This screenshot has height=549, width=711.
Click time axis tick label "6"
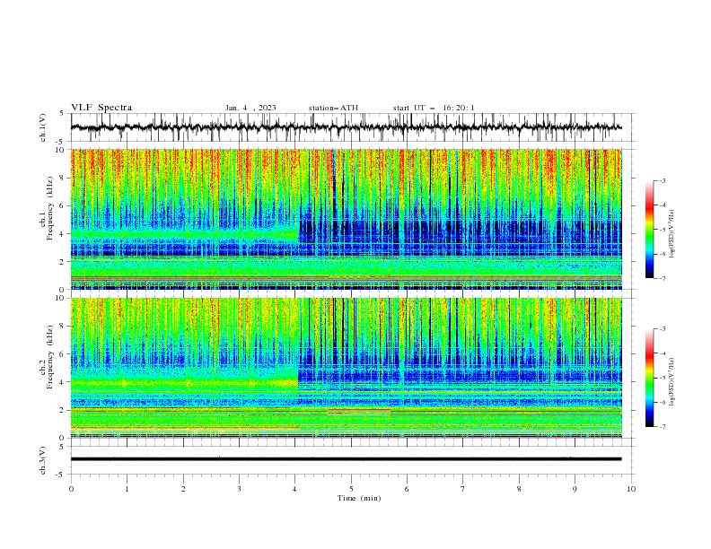click(407, 489)
